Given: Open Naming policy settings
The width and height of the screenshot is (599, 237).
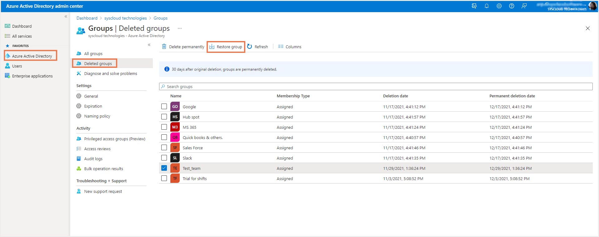Looking at the screenshot, I should tap(97, 116).
